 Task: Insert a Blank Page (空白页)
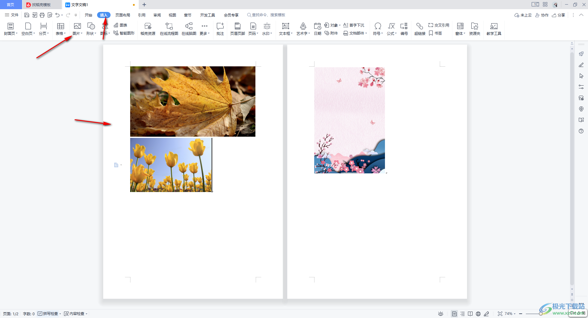(28, 29)
